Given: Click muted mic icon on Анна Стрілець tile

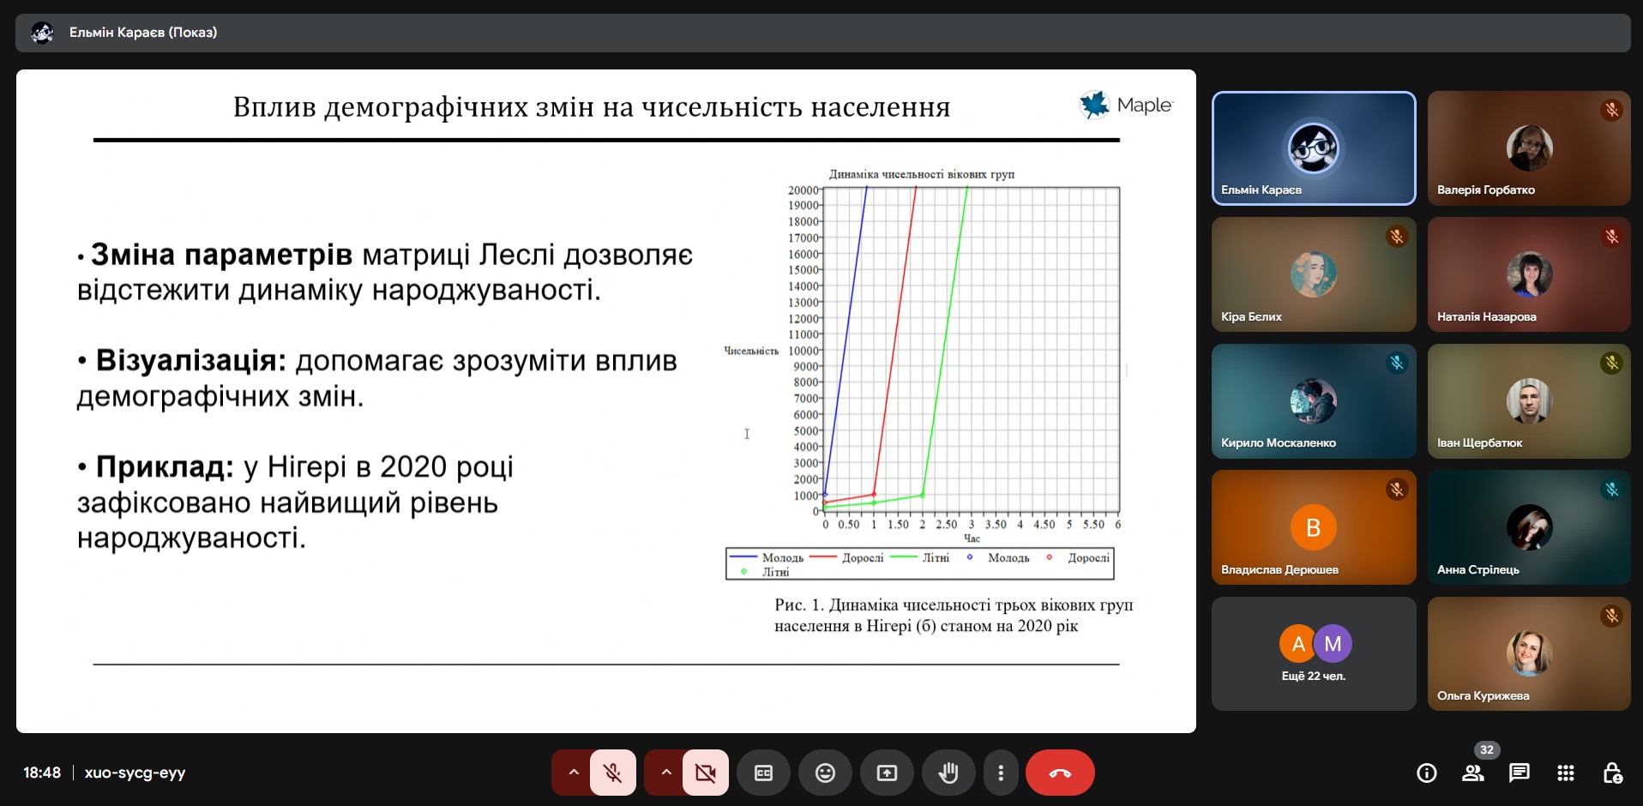Looking at the screenshot, I should (1612, 489).
